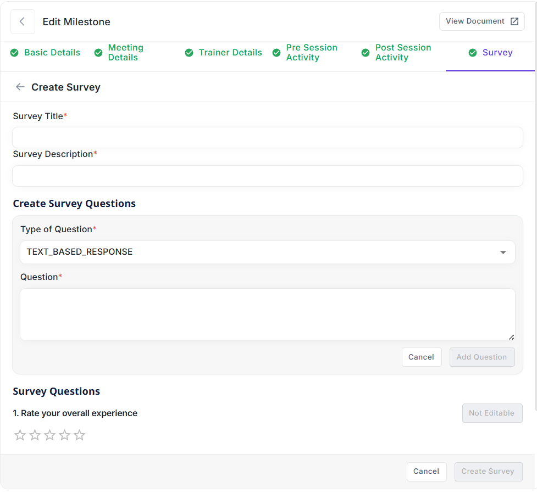Cancel the new survey question

421,357
